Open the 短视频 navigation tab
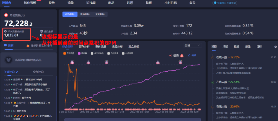The image size is (278, 121). click(x=91, y=3)
